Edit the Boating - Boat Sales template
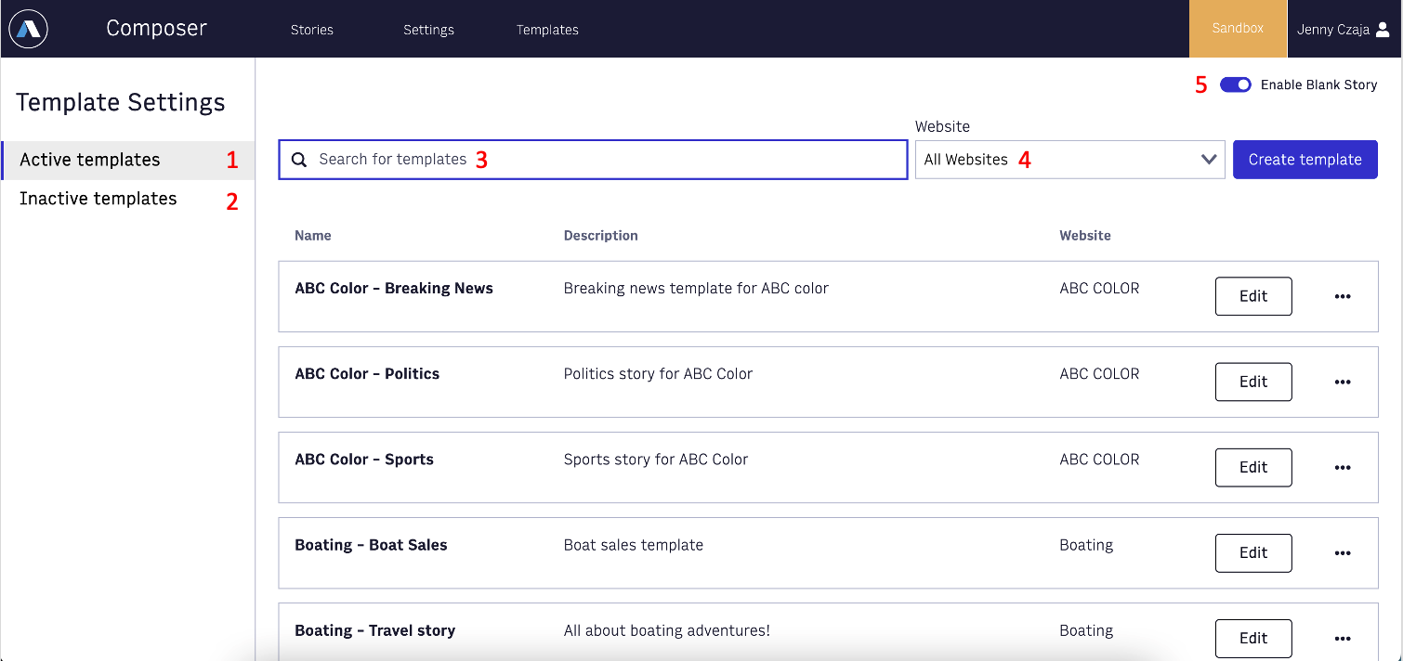The width and height of the screenshot is (1403, 661). pos(1253,552)
